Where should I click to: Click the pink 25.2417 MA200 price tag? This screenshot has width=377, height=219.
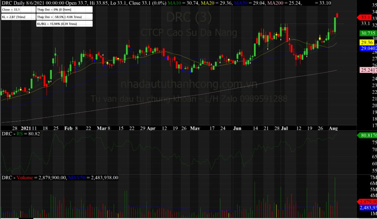pos(367,70)
